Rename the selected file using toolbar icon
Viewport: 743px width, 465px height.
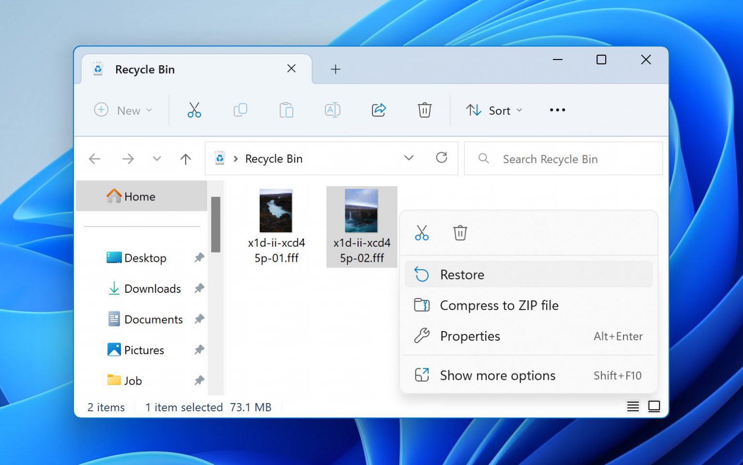tap(332, 110)
